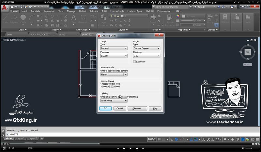This screenshot has width=261, height=152.
Task: Click the keyword search input field
Action: tap(172, 7)
